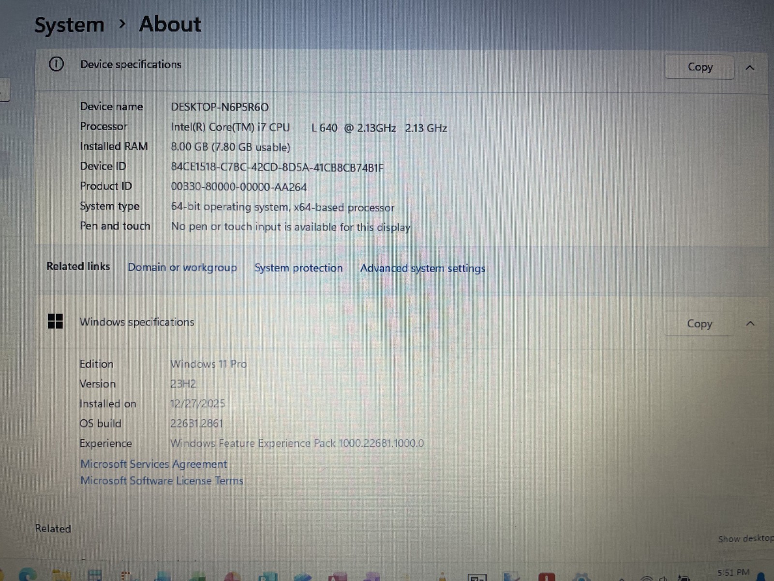Open the System protection link
Viewport: 774px width, 581px height.
point(298,268)
